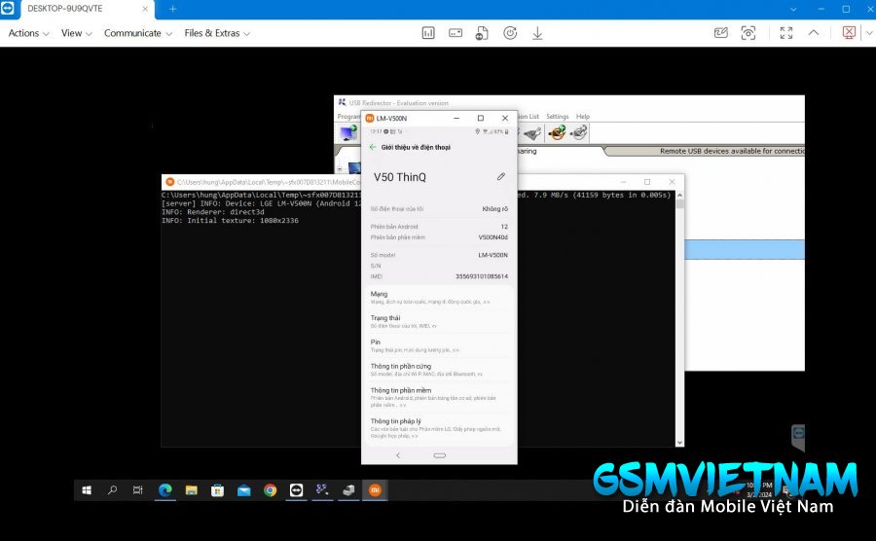Click the remote update circular arrow icon
This screenshot has width=876, height=541.
510,33
